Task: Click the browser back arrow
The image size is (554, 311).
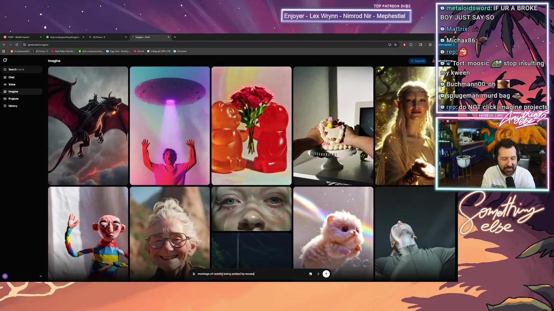Action: [x=4, y=44]
